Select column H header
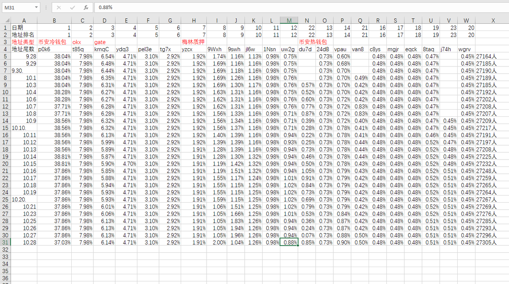 [x=194, y=21]
